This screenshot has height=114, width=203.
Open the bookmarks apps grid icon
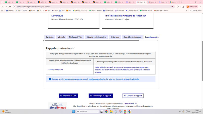coord(2,11)
